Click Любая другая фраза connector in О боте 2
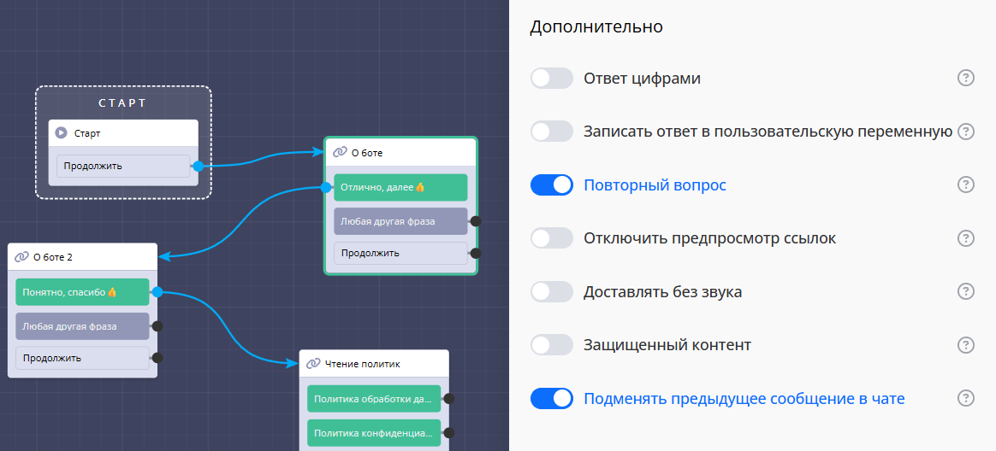This screenshot has width=996, height=451. click(x=157, y=325)
